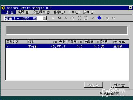Click the 已使用 MB column header
The width and height of the screenshot is (133, 100).
75,42
